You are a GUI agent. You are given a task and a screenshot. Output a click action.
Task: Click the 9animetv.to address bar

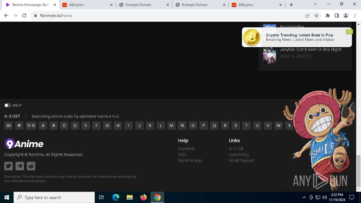click(x=169, y=16)
